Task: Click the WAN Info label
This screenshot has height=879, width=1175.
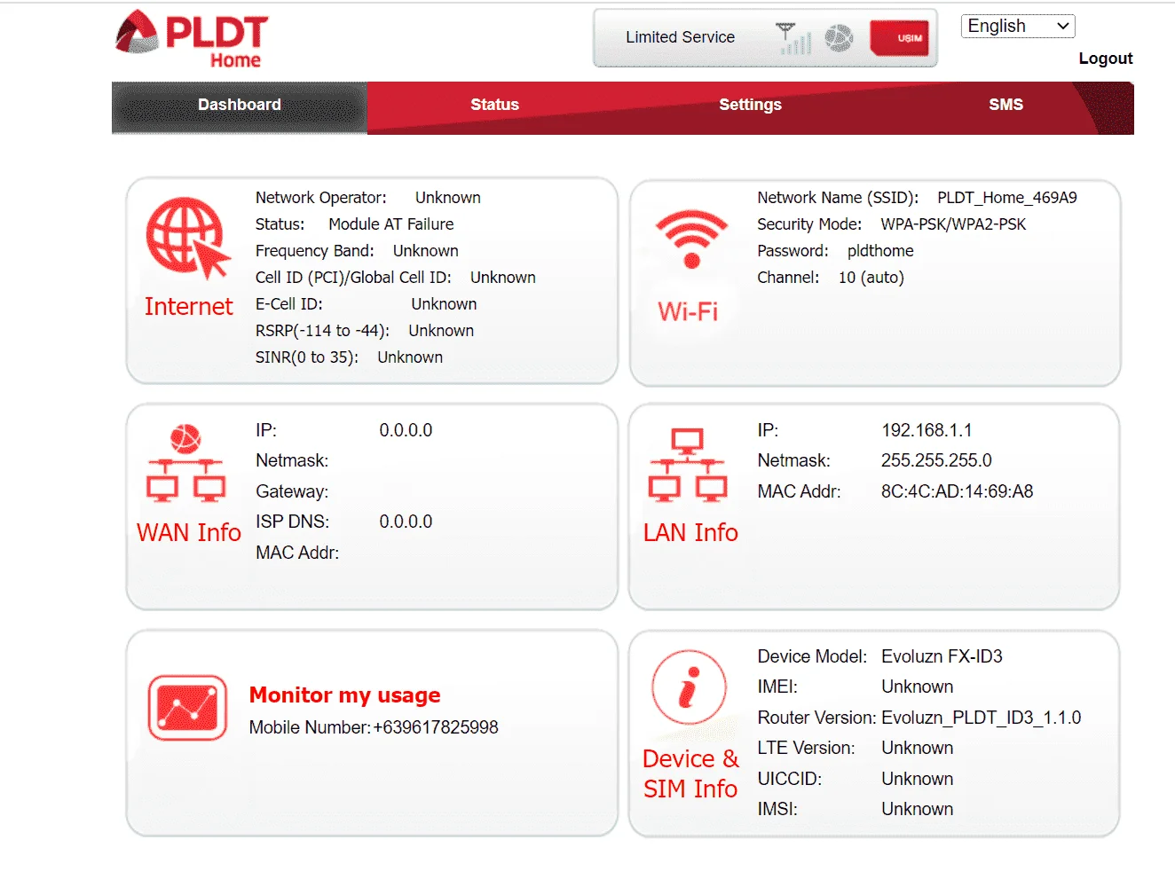Action: point(188,532)
